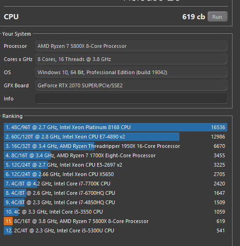
Task: Click the 16536 score value in ranking
Action: (x=218, y=127)
